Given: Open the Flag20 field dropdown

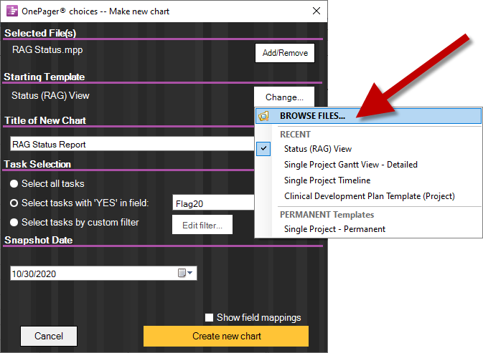Looking at the screenshot, I should tap(213, 203).
